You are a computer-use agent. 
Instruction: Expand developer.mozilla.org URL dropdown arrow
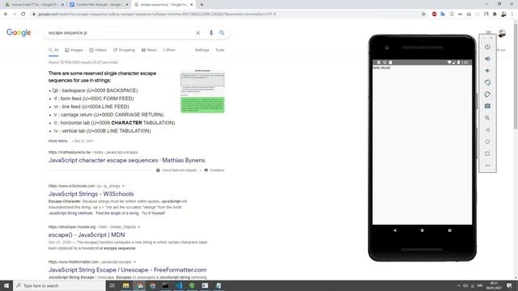point(138,227)
